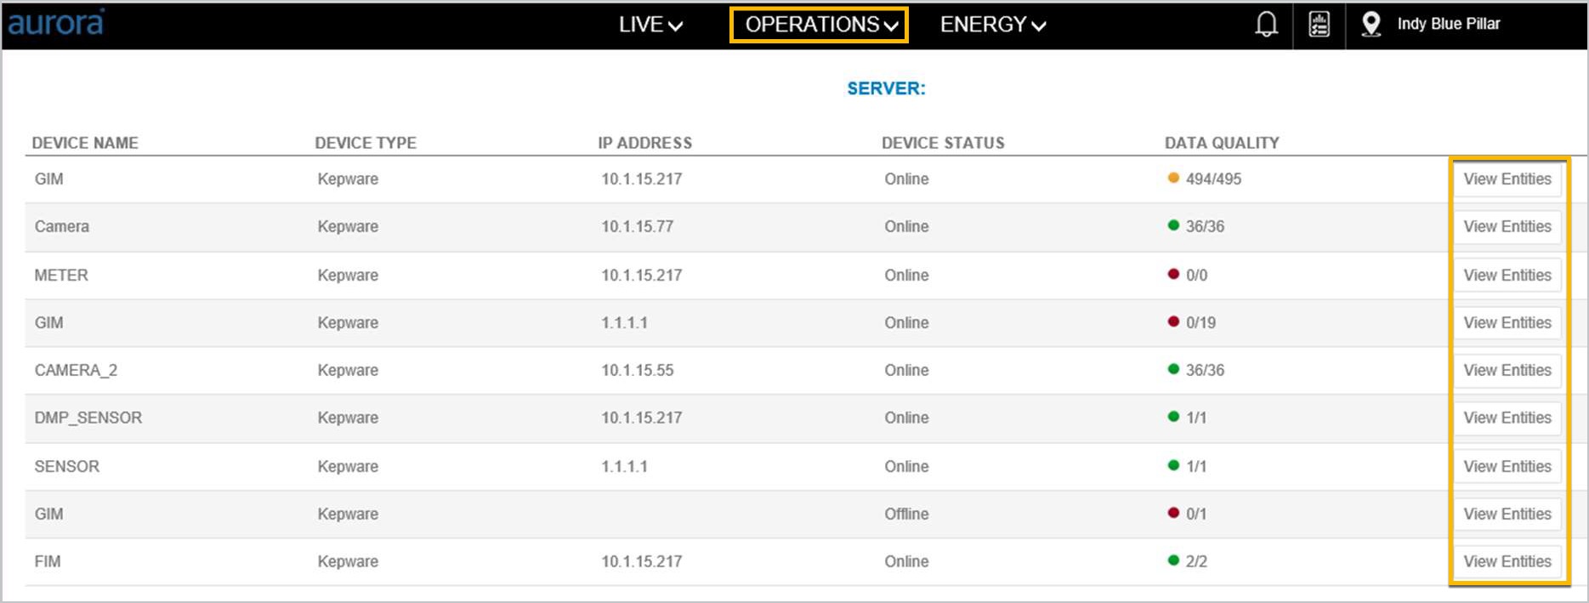Screen dimensions: 1589x603
Task: Click IP address 10.1.15.77
Action: click(638, 227)
